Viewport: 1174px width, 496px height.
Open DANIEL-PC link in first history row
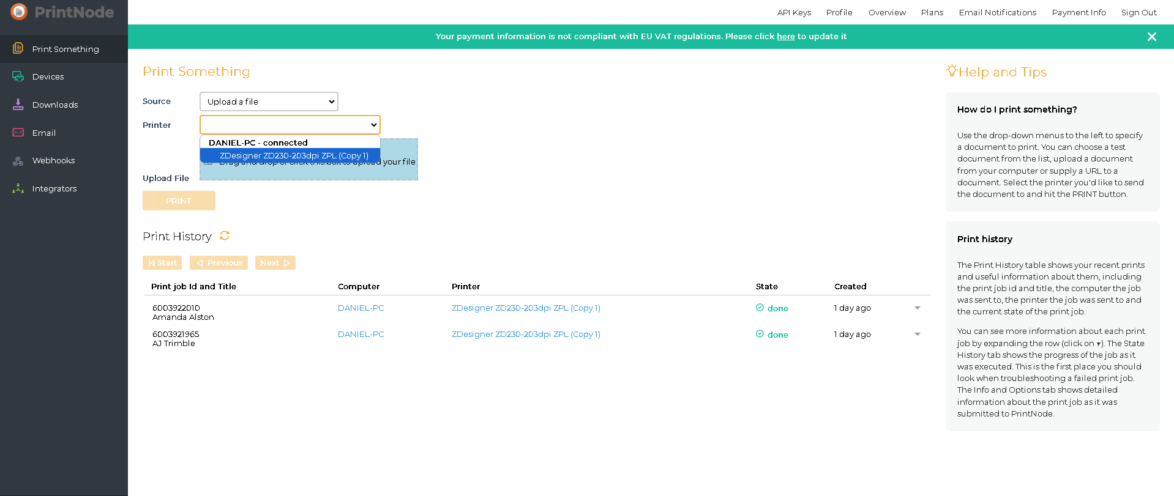361,308
